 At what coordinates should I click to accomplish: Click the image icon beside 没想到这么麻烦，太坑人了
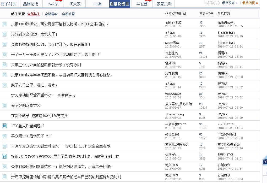pyautogui.click(x=4, y=34)
